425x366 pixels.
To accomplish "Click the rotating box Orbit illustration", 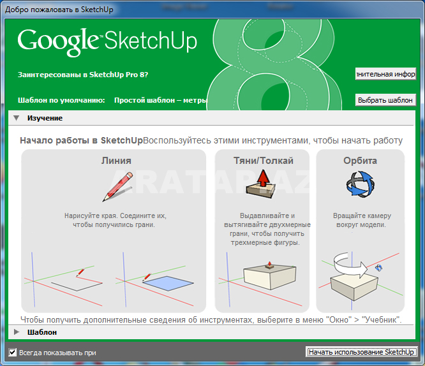I will coord(352,275).
